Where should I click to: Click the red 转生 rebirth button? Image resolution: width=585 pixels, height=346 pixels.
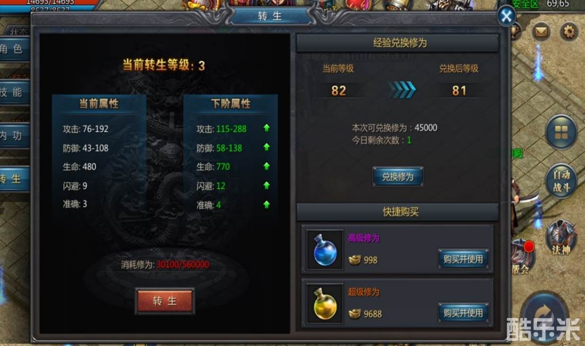coord(165,301)
